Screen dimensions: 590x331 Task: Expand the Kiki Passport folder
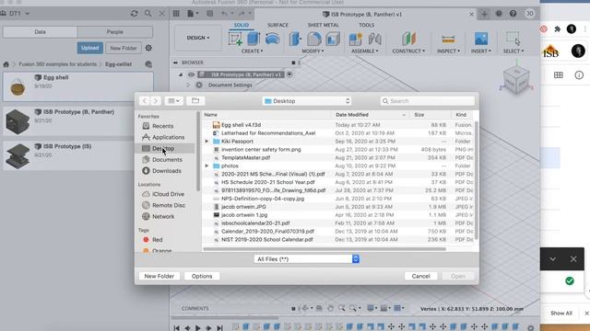pyautogui.click(x=206, y=142)
